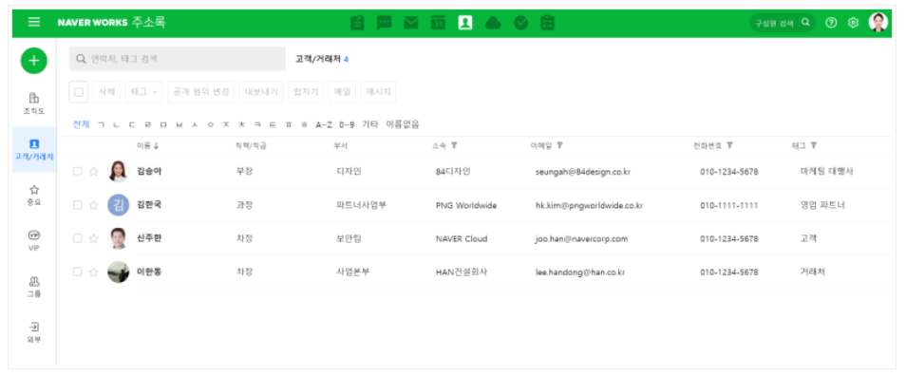Click the 내보내기 export button
The image size is (906, 375).
click(261, 92)
